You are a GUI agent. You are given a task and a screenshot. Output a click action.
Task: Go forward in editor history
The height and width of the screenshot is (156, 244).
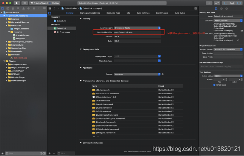(58, 8)
